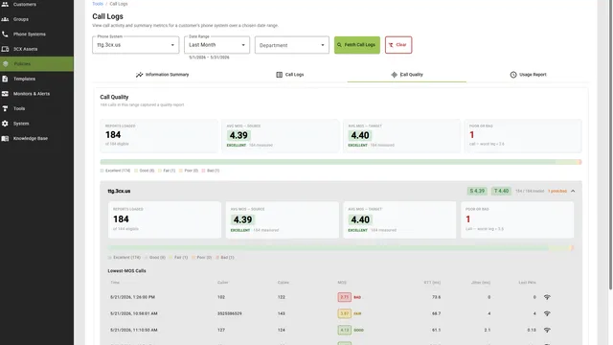
Task: Click the filter-clear icon on the Clear button
Action: pyautogui.click(x=391, y=45)
